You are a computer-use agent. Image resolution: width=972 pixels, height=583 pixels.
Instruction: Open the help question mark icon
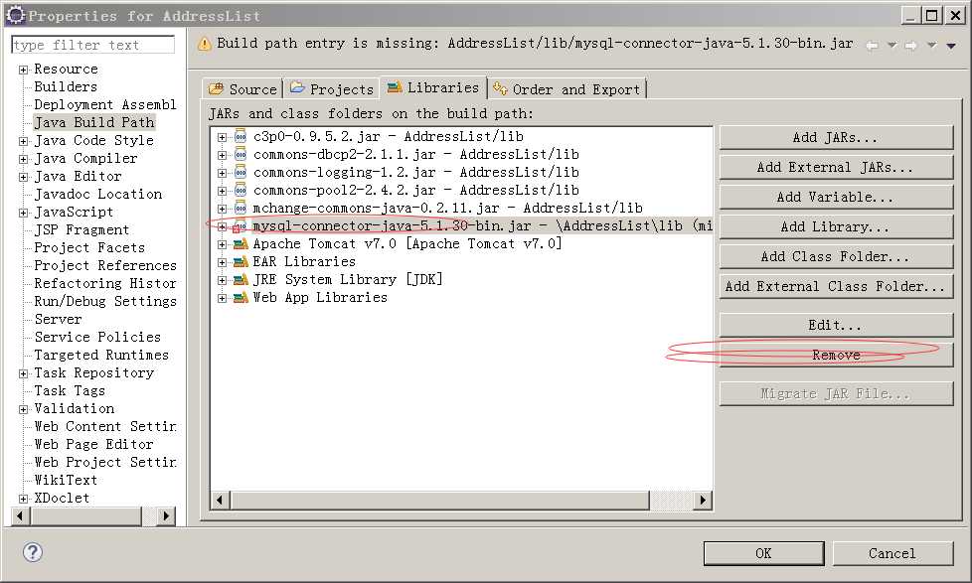pos(33,552)
